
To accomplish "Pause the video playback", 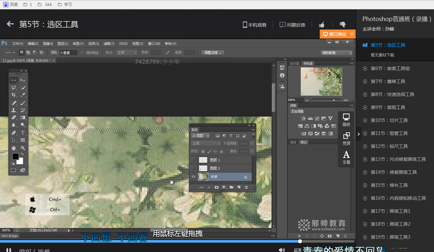I will pyautogui.click(x=9, y=250).
